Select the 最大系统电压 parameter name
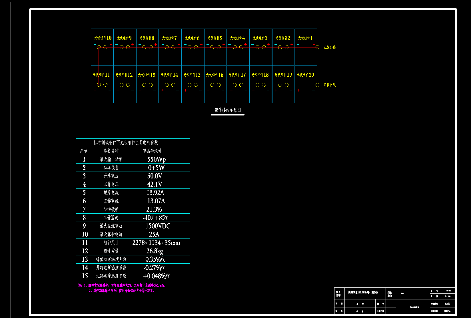This screenshot has width=471, height=318. (111, 226)
